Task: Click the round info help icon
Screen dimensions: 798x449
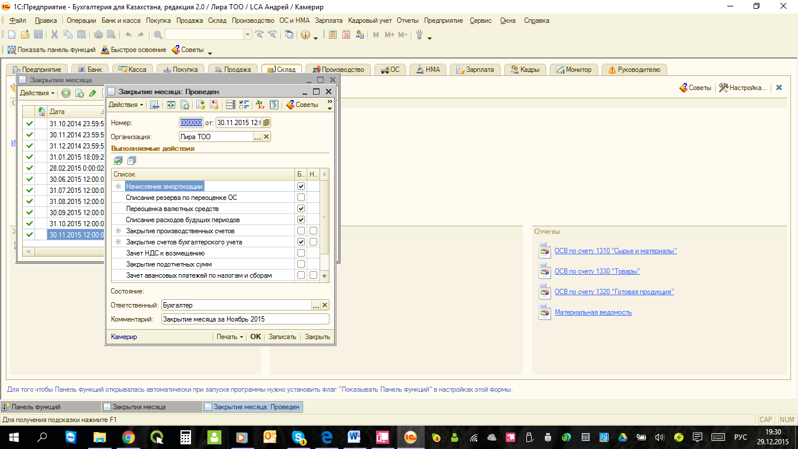Action: point(306,35)
